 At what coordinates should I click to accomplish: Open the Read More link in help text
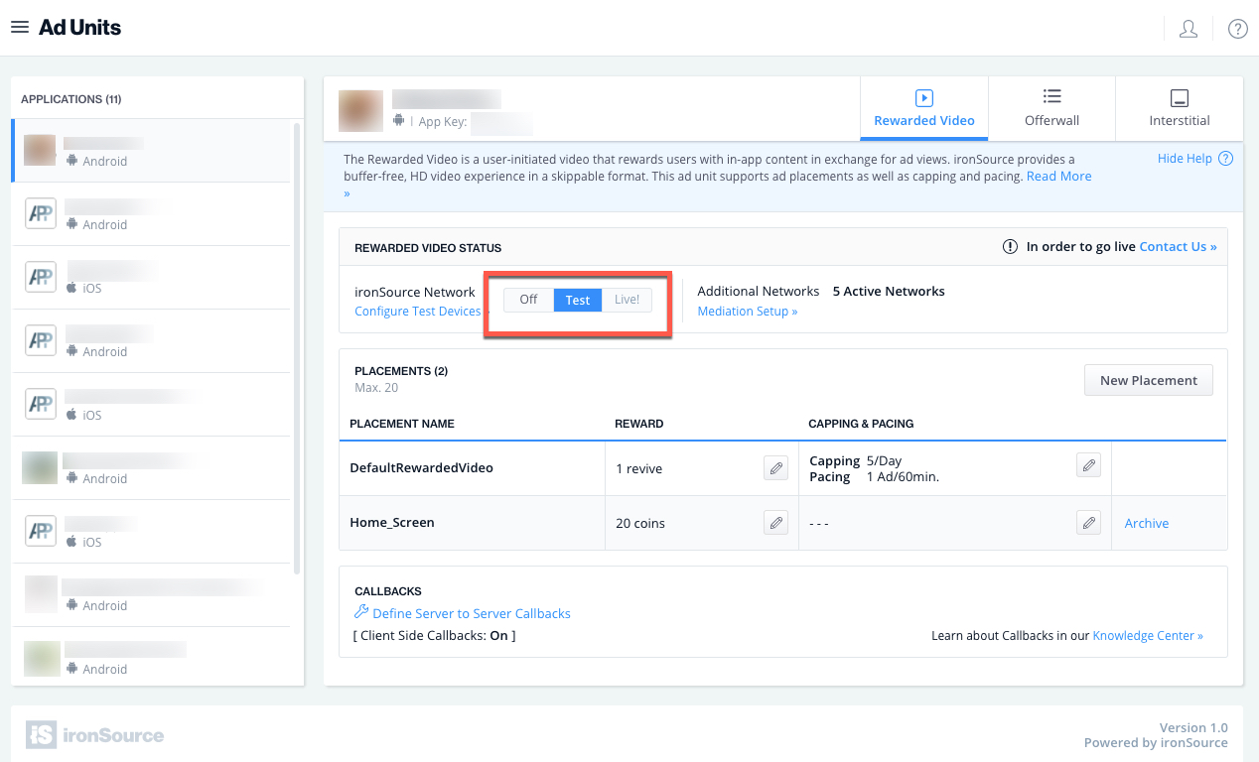tap(1059, 177)
